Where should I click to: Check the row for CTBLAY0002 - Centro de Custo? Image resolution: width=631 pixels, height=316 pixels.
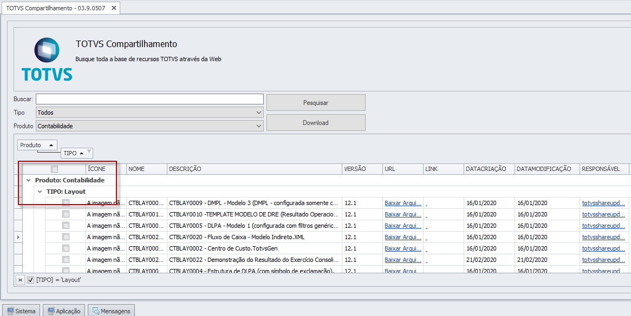coord(66,248)
